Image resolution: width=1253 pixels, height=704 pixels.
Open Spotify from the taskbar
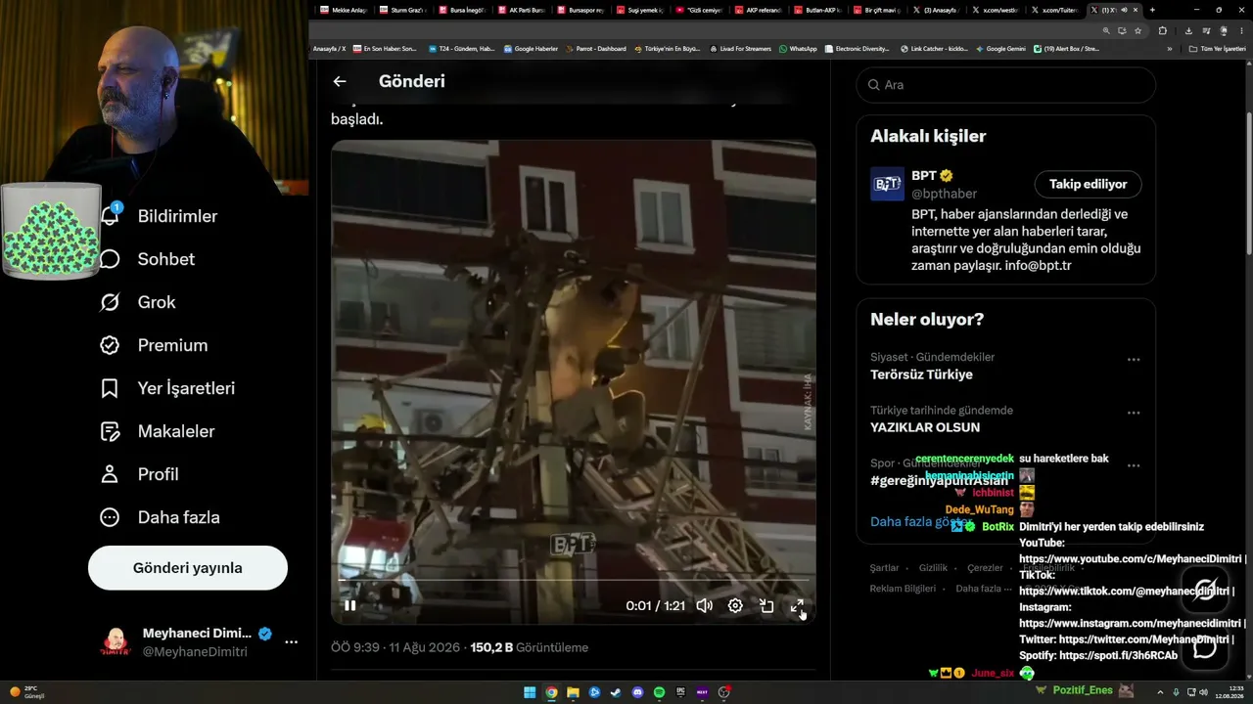tap(659, 692)
